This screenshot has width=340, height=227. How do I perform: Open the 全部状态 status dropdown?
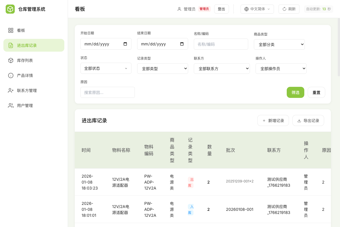(x=106, y=68)
